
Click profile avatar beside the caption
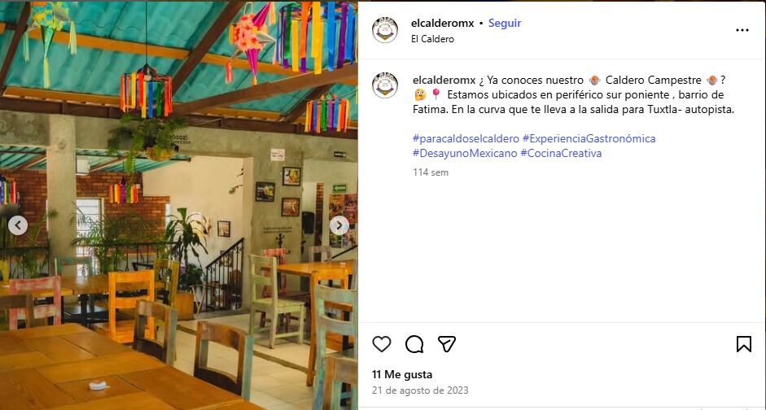point(385,86)
